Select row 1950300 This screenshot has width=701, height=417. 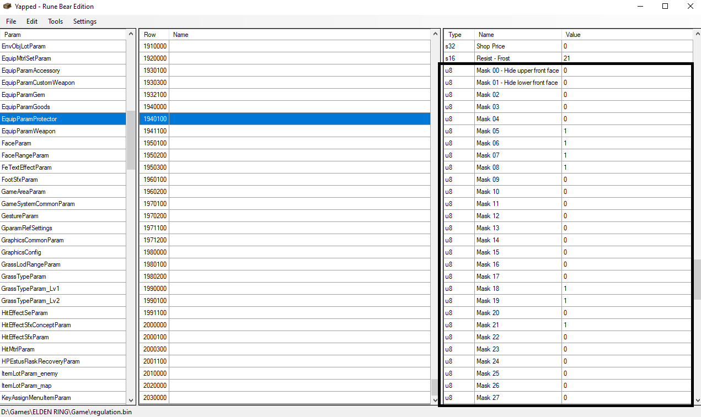point(285,167)
